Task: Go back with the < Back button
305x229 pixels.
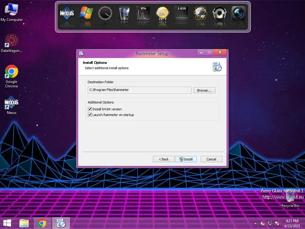Action: [x=164, y=159]
